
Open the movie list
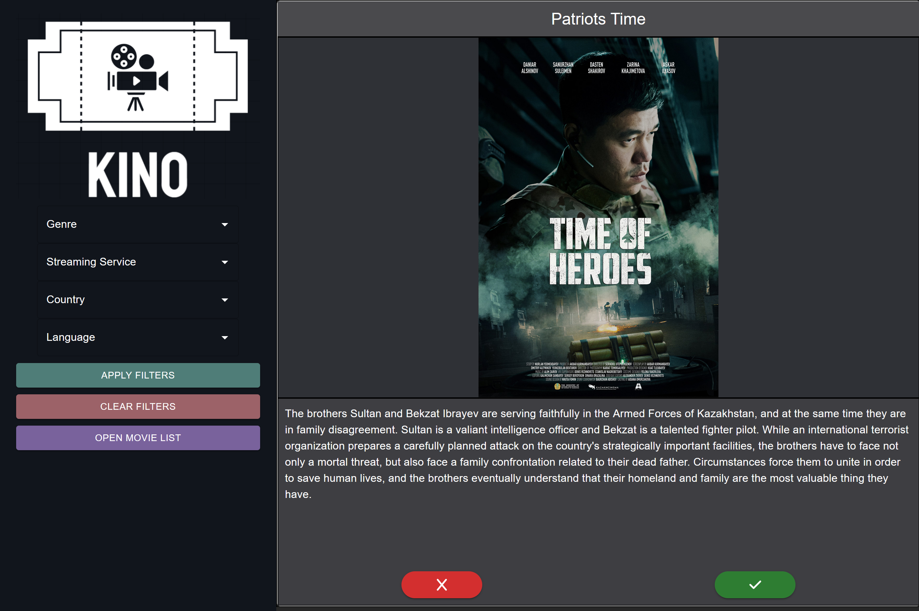pos(138,438)
